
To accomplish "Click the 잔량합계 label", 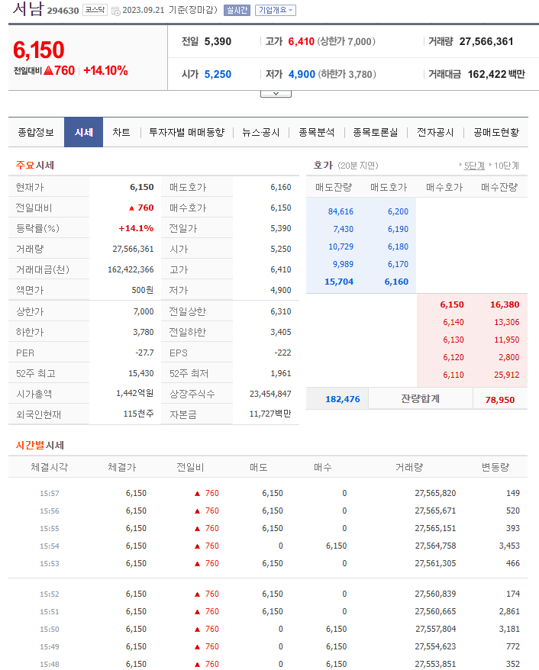I will tap(420, 398).
